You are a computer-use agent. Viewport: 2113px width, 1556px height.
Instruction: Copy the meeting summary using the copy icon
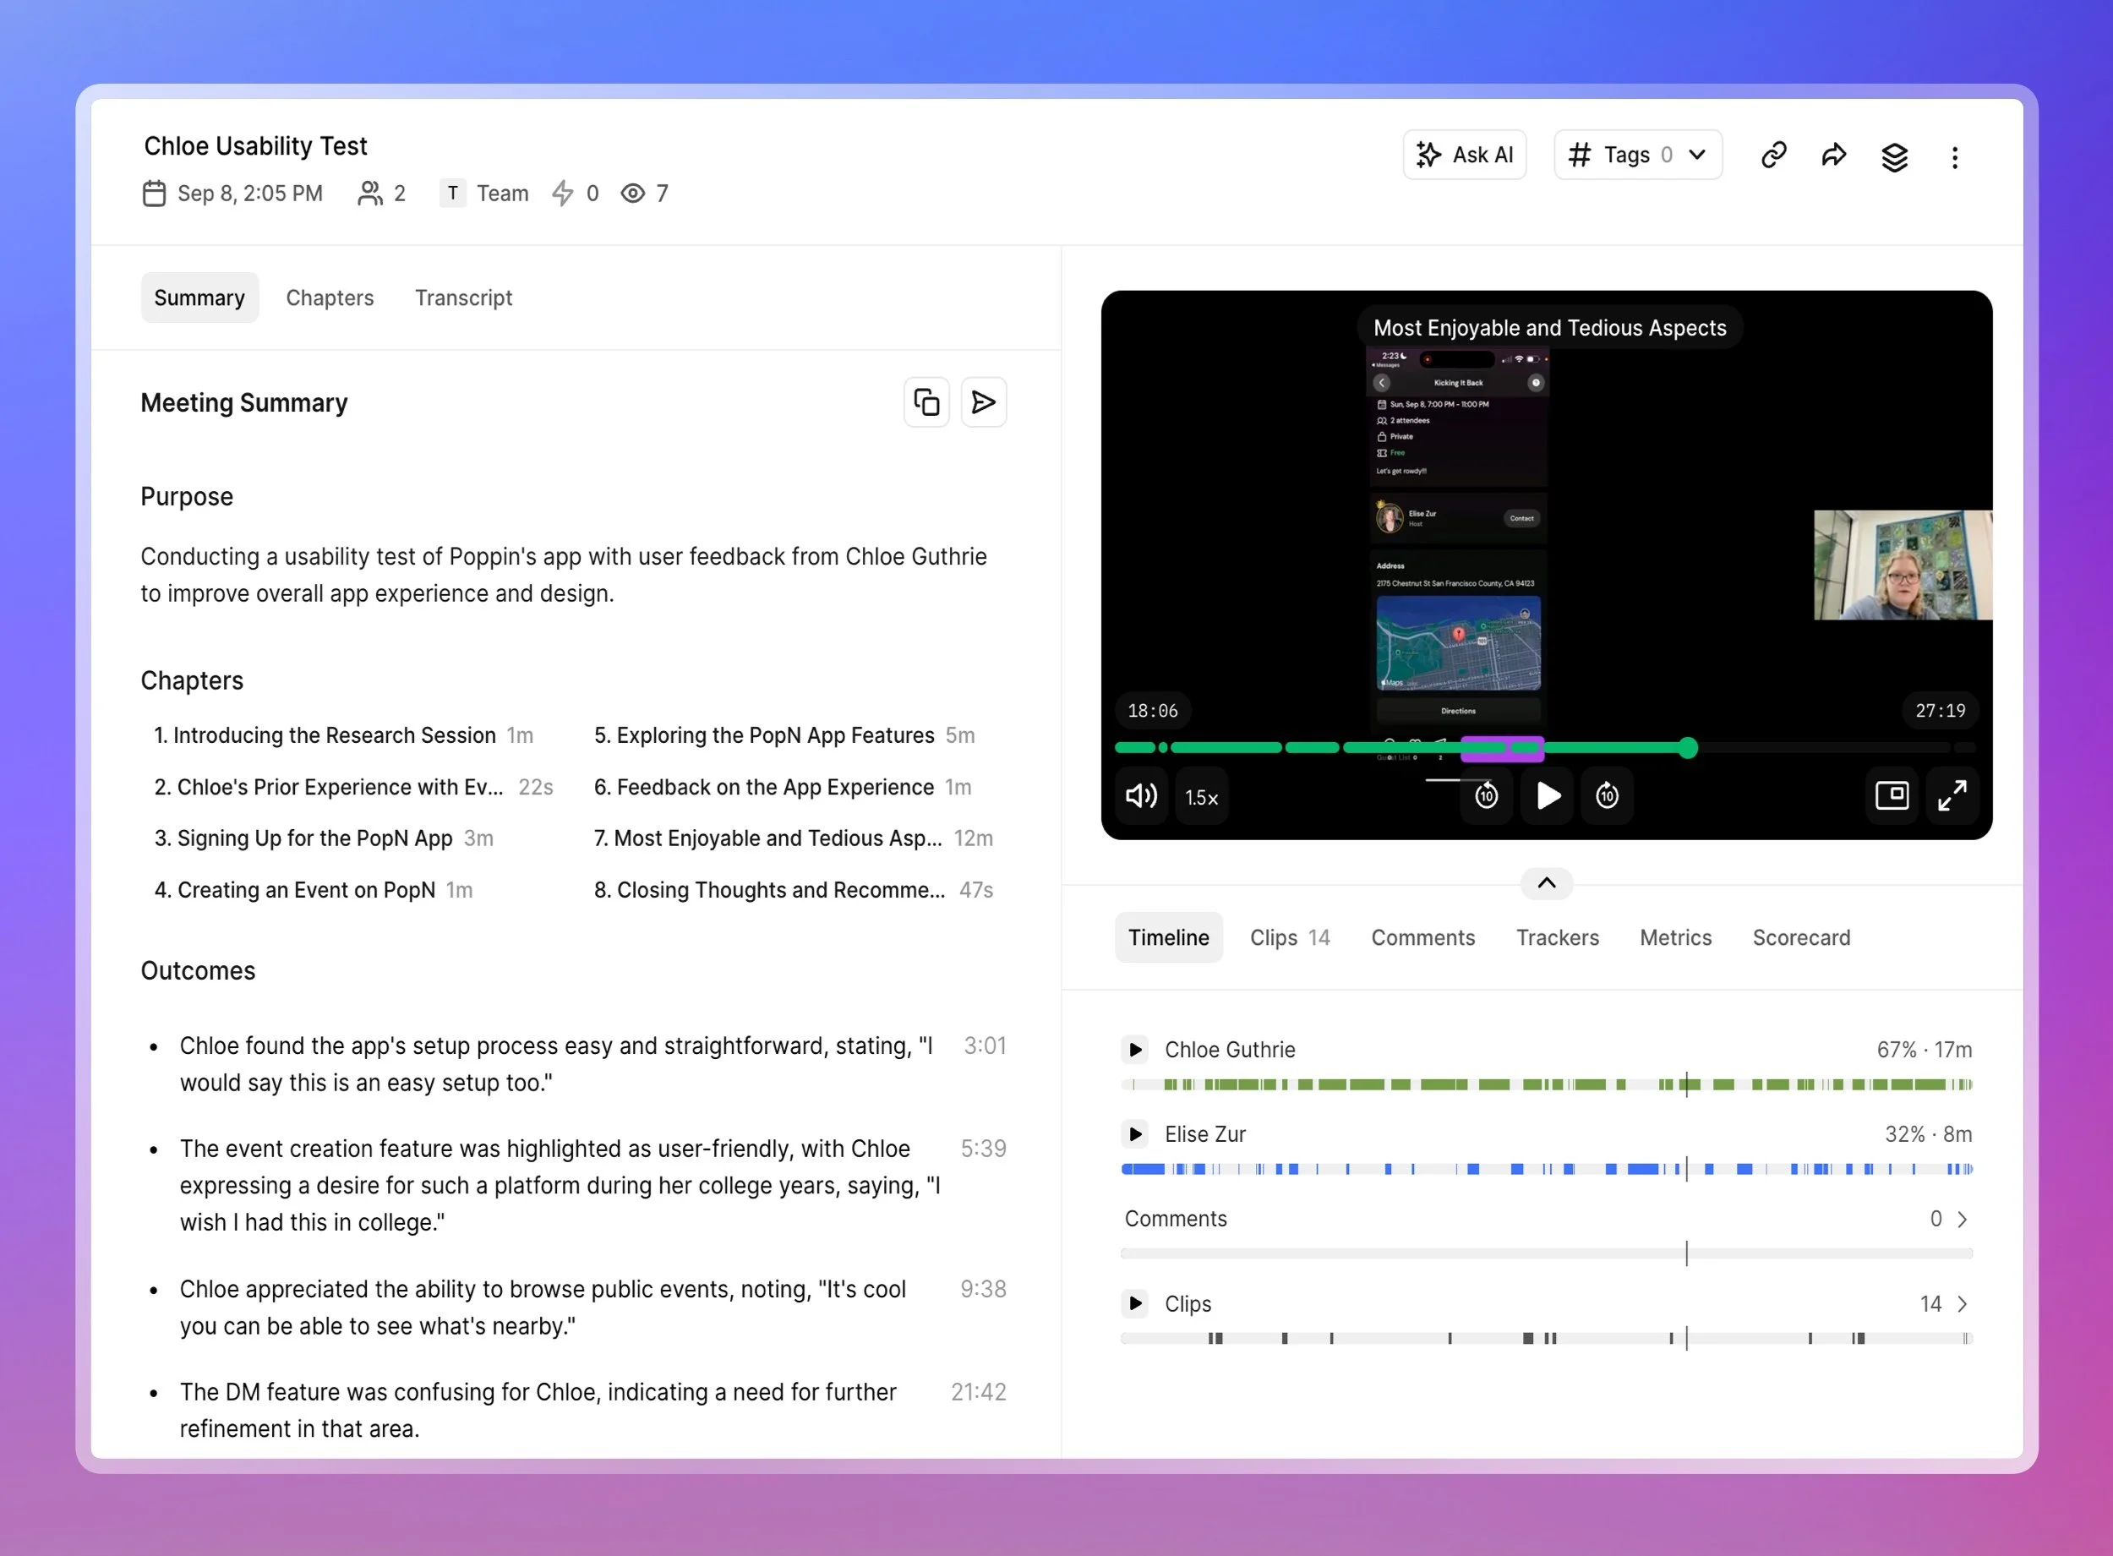925,402
